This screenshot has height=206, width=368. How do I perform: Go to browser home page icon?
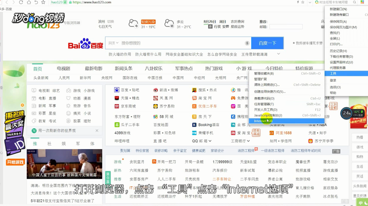(29, 2)
